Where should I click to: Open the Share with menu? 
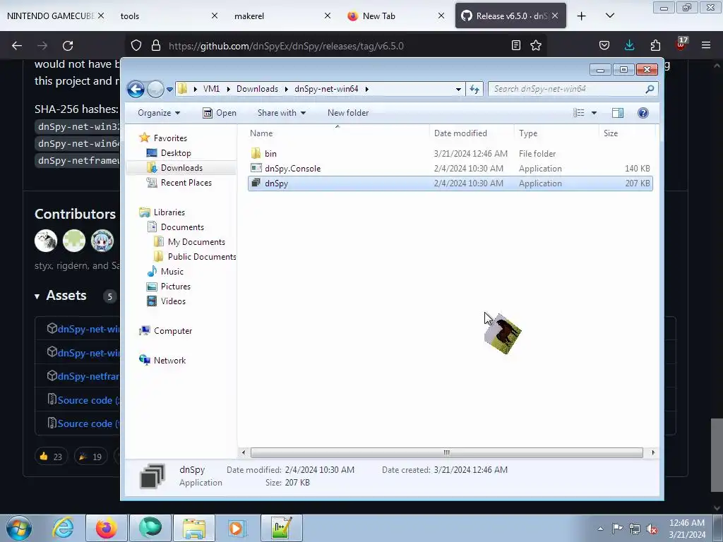pyautogui.click(x=281, y=113)
